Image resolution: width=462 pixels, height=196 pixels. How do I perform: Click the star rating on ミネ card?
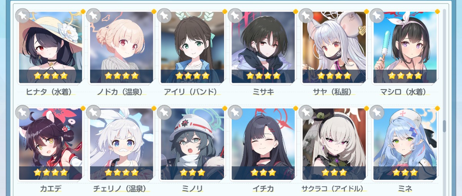[405, 173]
